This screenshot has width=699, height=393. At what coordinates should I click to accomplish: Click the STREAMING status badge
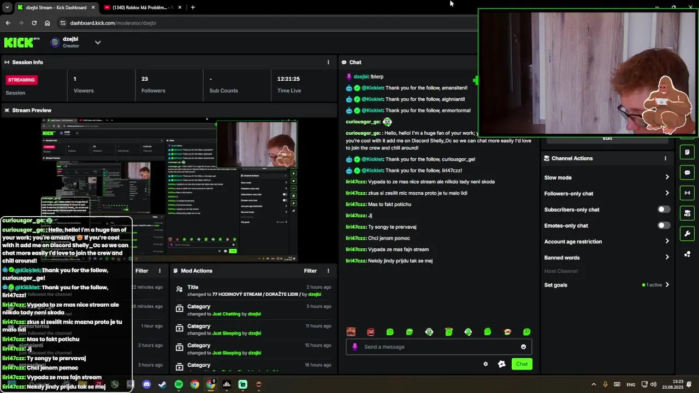coord(21,80)
